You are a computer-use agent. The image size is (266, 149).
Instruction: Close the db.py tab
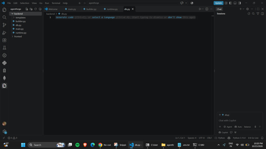tap(133, 9)
